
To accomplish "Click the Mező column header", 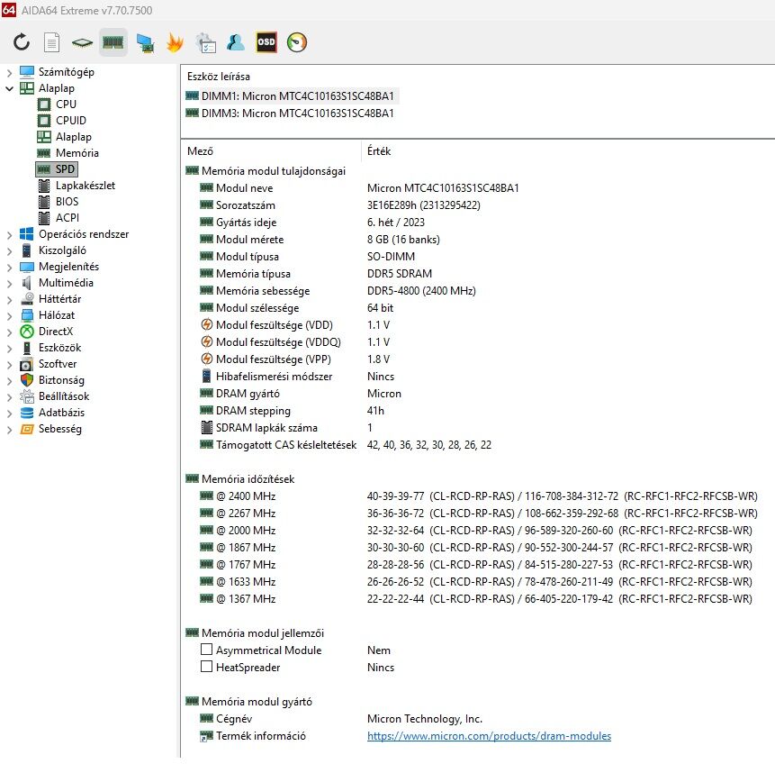I will [x=200, y=151].
